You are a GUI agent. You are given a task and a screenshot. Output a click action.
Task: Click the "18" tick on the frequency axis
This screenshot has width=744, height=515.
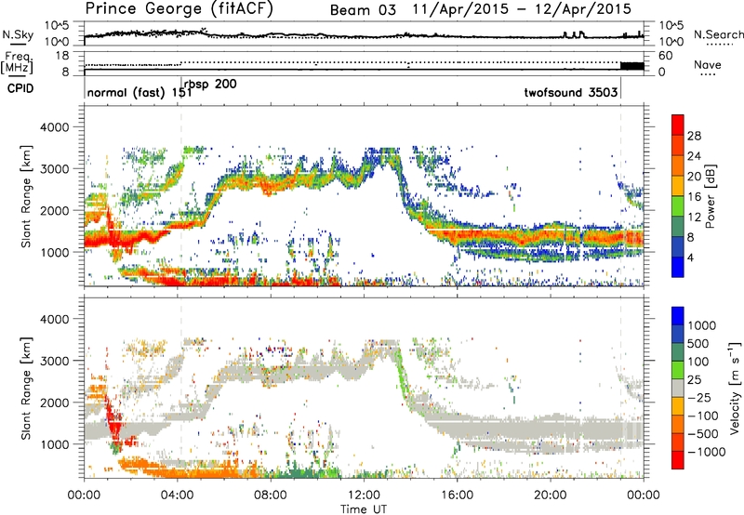click(61, 56)
